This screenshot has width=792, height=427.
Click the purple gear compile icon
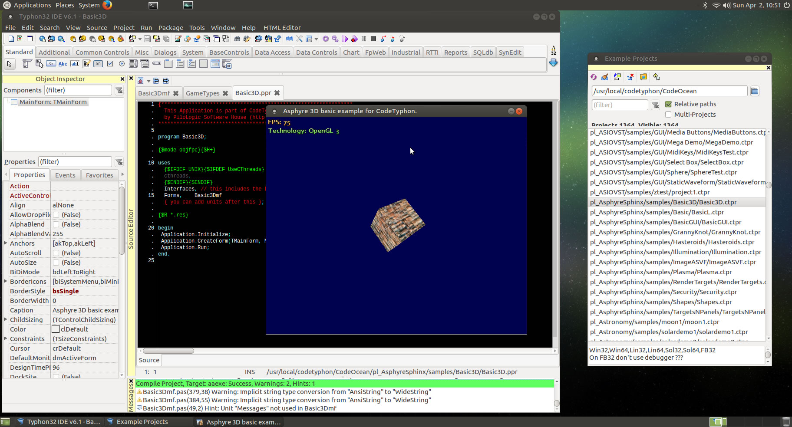pos(326,39)
